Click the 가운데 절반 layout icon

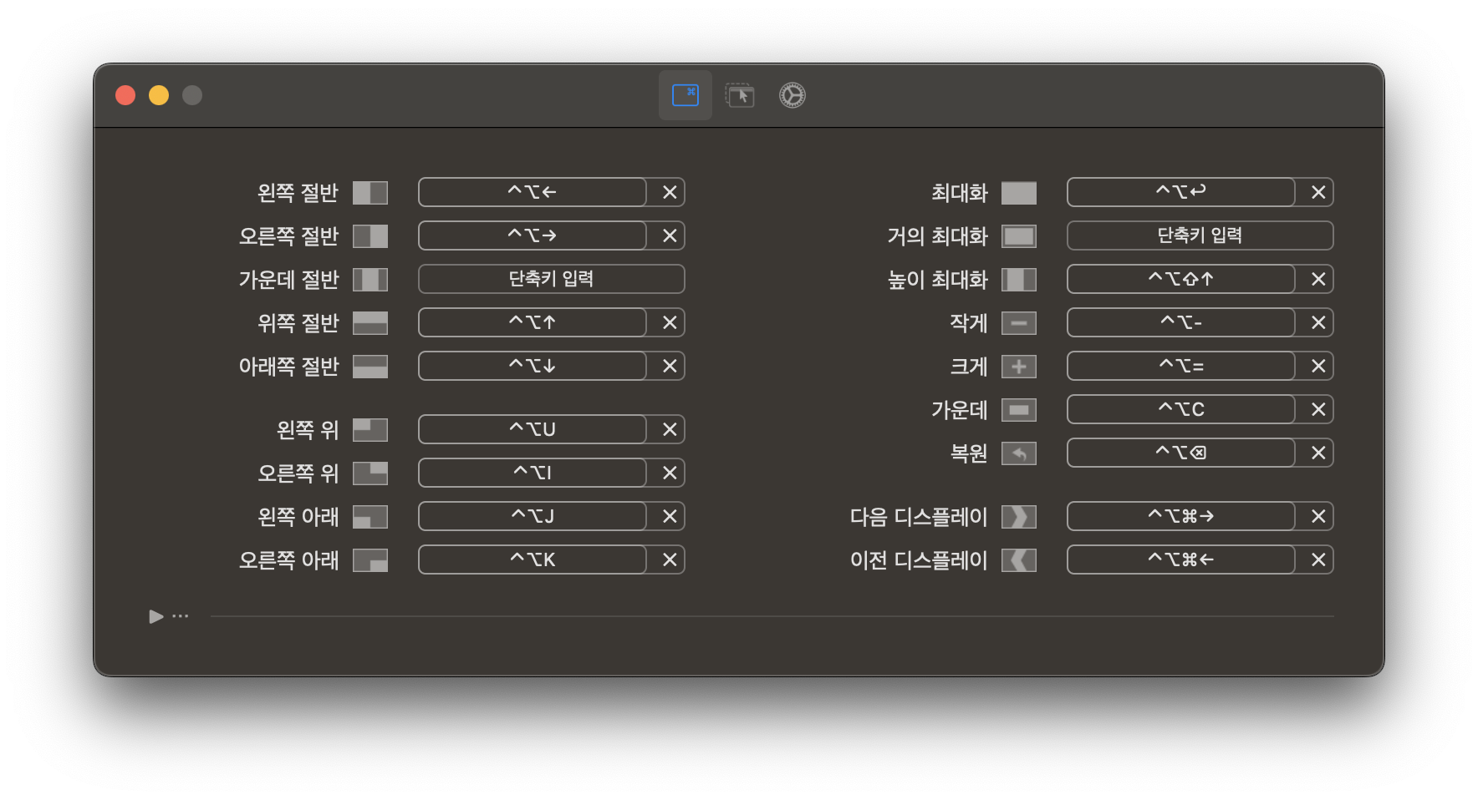370,280
